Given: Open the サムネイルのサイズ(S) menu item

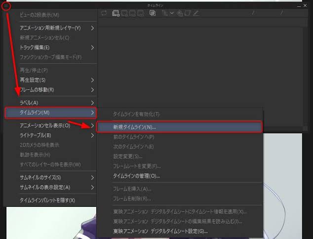Looking at the screenshot, I should pos(40,177).
